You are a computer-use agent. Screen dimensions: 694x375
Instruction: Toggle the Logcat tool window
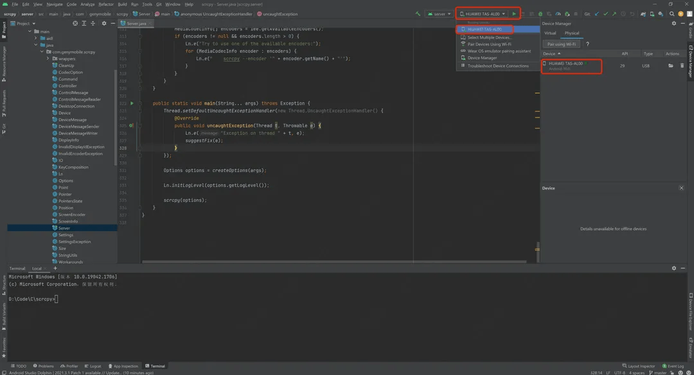[x=92, y=366]
